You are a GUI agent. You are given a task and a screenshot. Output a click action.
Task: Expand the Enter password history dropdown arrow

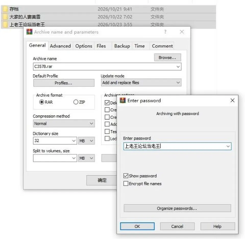click(228, 146)
